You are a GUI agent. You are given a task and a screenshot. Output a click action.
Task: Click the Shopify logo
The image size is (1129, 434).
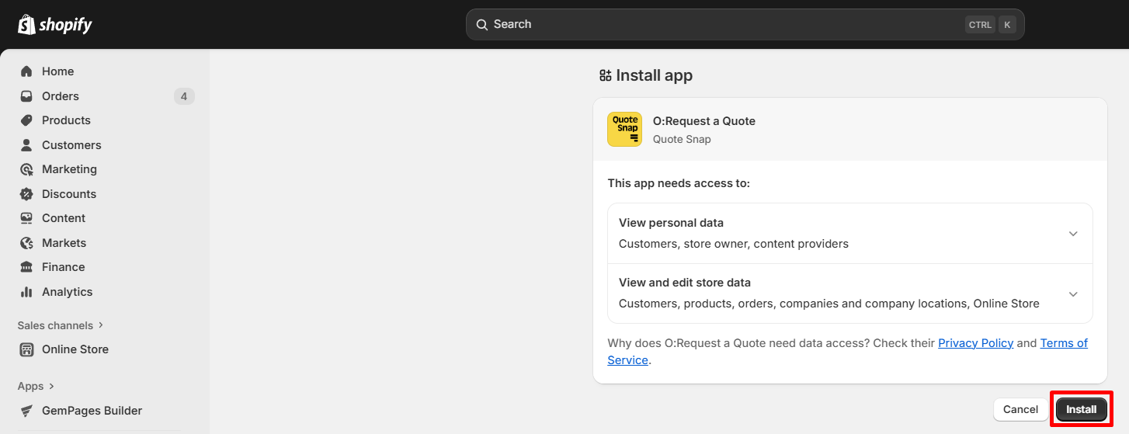(55, 25)
